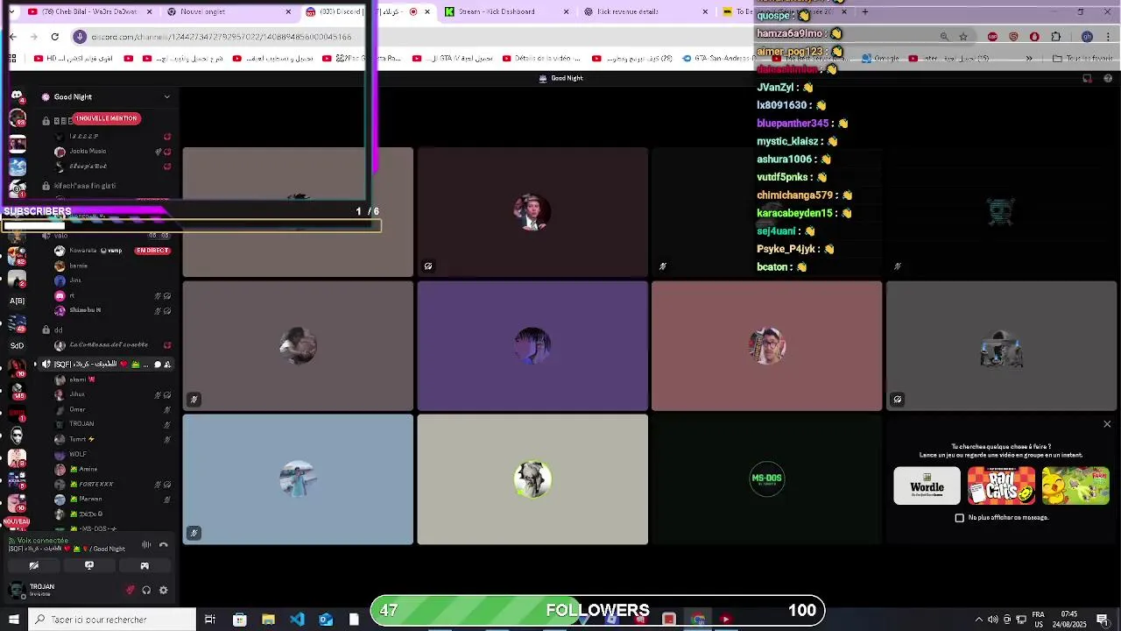This screenshot has height=631, width=1121.
Task: Launch green duck game activity card
Action: (x=1075, y=486)
